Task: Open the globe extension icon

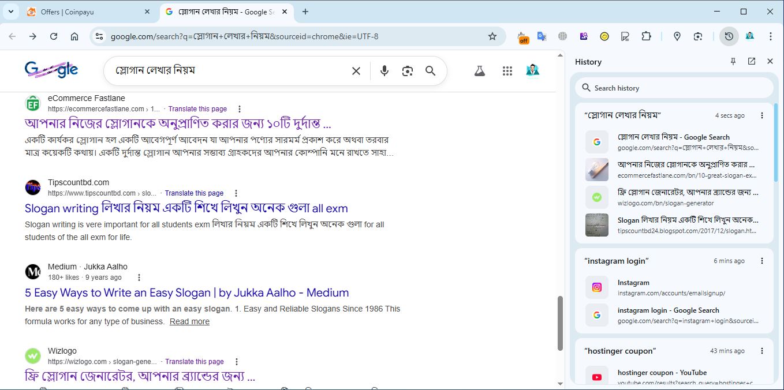Action: [563, 36]
